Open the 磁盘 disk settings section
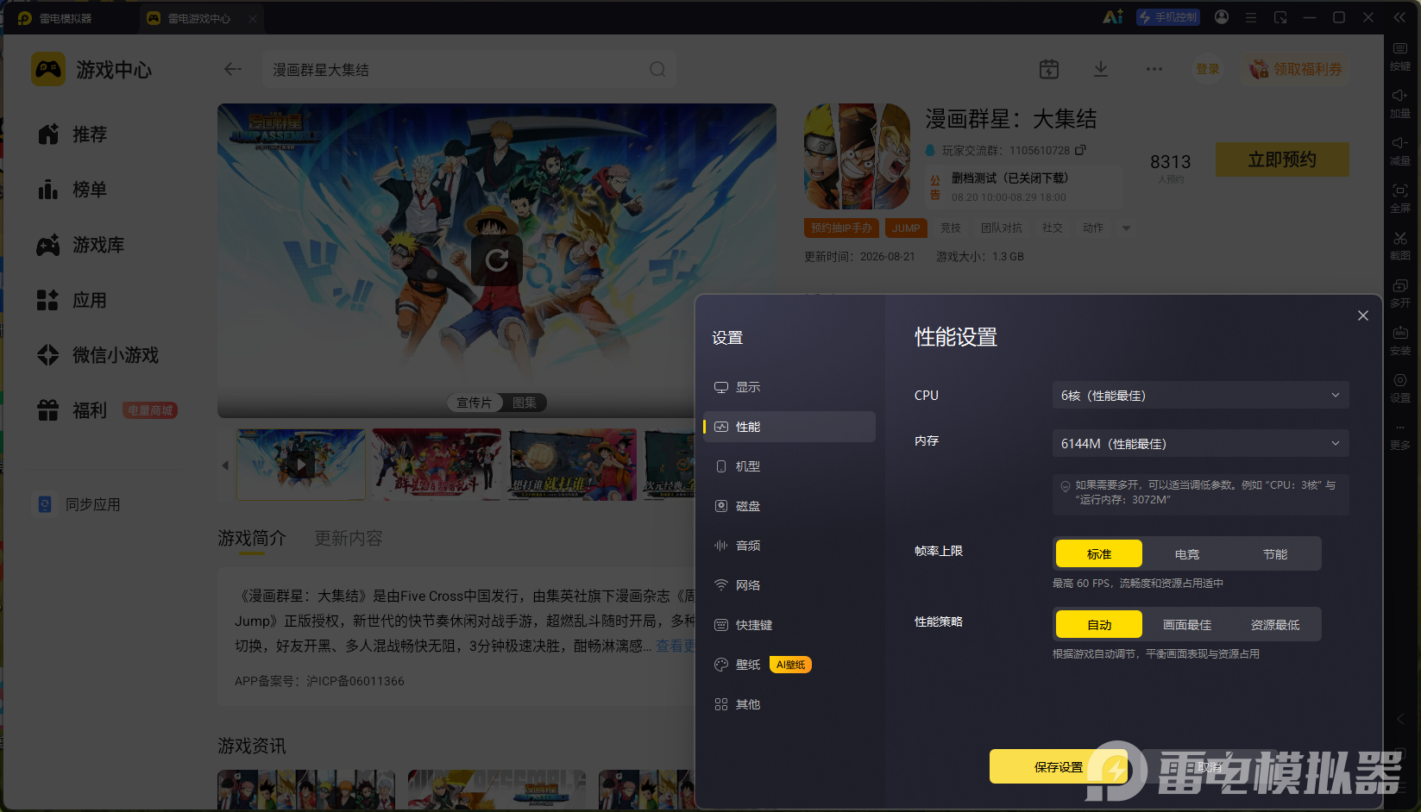 [789, 506]
